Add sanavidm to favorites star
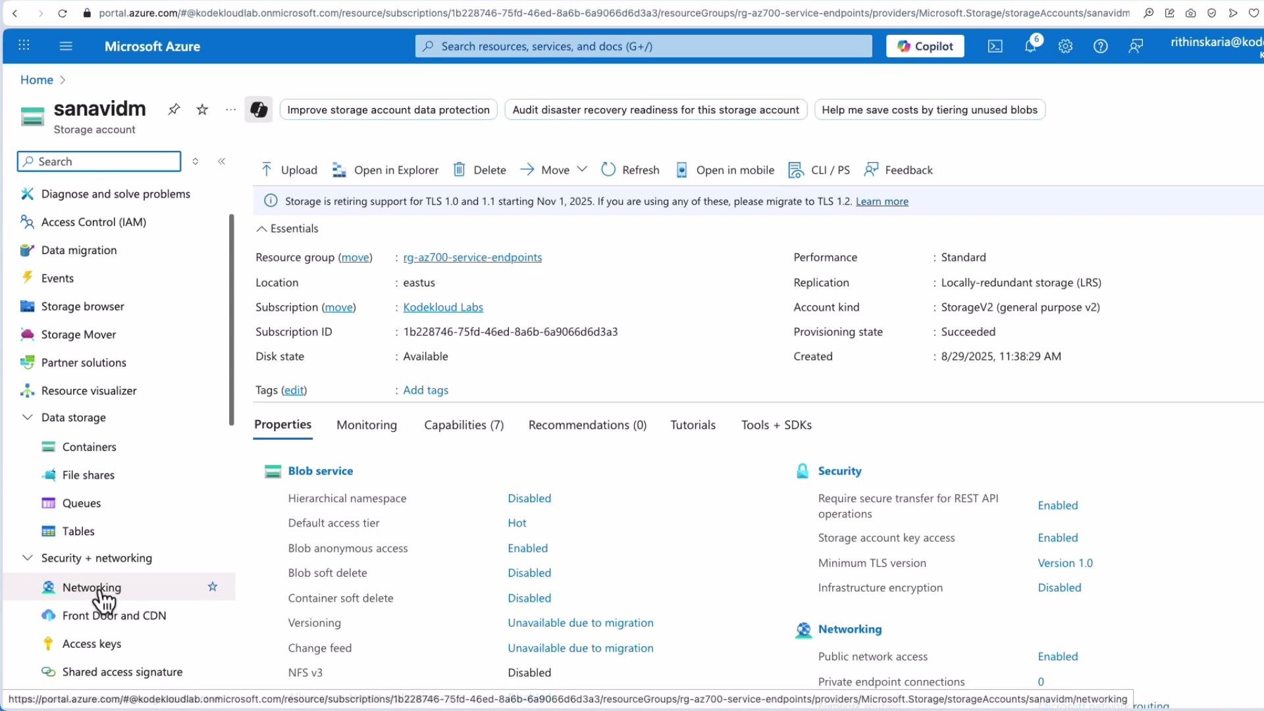The width and height of the screenshot is (1264, 711). (x=202, y=109)
